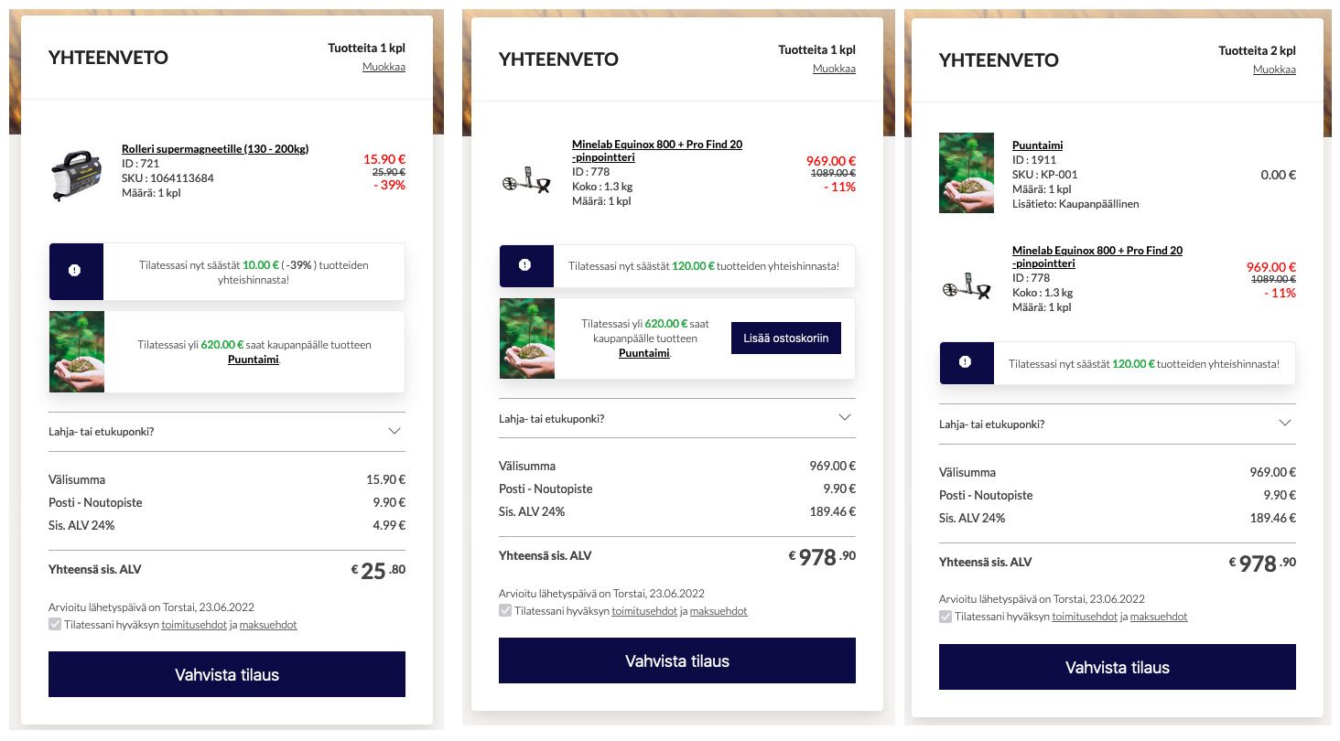Click Muokkaa in the left summary header
The width and height of the screenshot is (1340, 741).
(384, 67)
